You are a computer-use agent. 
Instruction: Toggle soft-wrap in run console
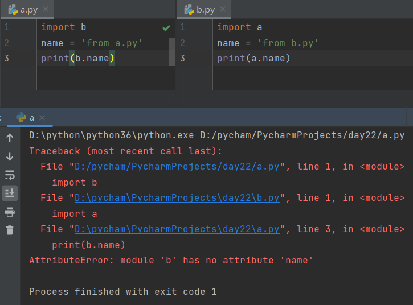[10, 175]
